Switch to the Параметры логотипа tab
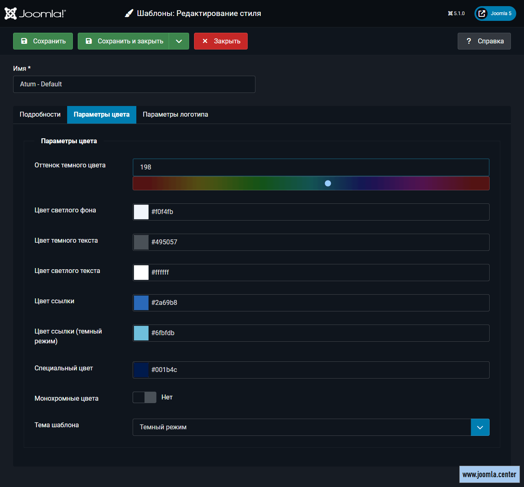The width and height of the screenshot is (524, 487). coord(175,115)
